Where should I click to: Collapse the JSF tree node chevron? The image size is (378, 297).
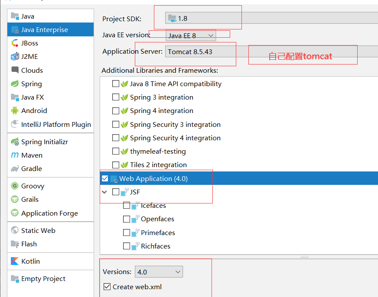point(104,192)
